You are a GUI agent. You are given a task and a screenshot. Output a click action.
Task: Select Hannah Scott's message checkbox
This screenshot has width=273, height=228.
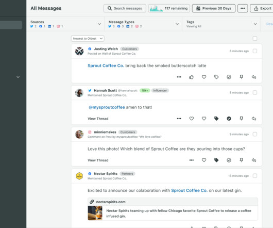tap(255, 92)
